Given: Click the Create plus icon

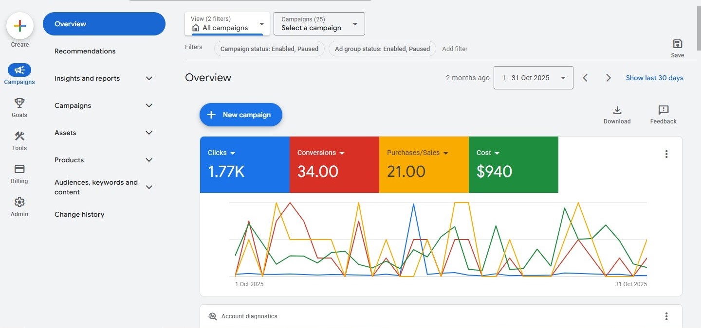Looking at the screenshot, I should (x=19, y=26).
